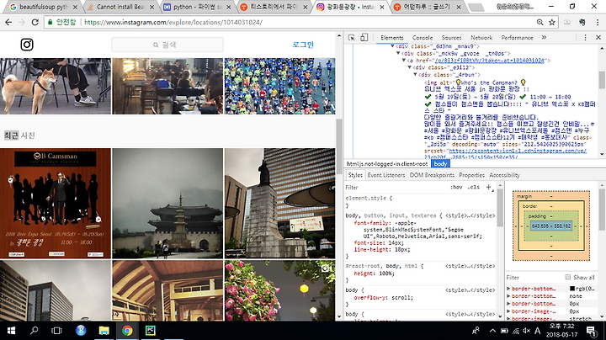
Task: Toggle the .cls element classes panel
Action: [473, 187]
